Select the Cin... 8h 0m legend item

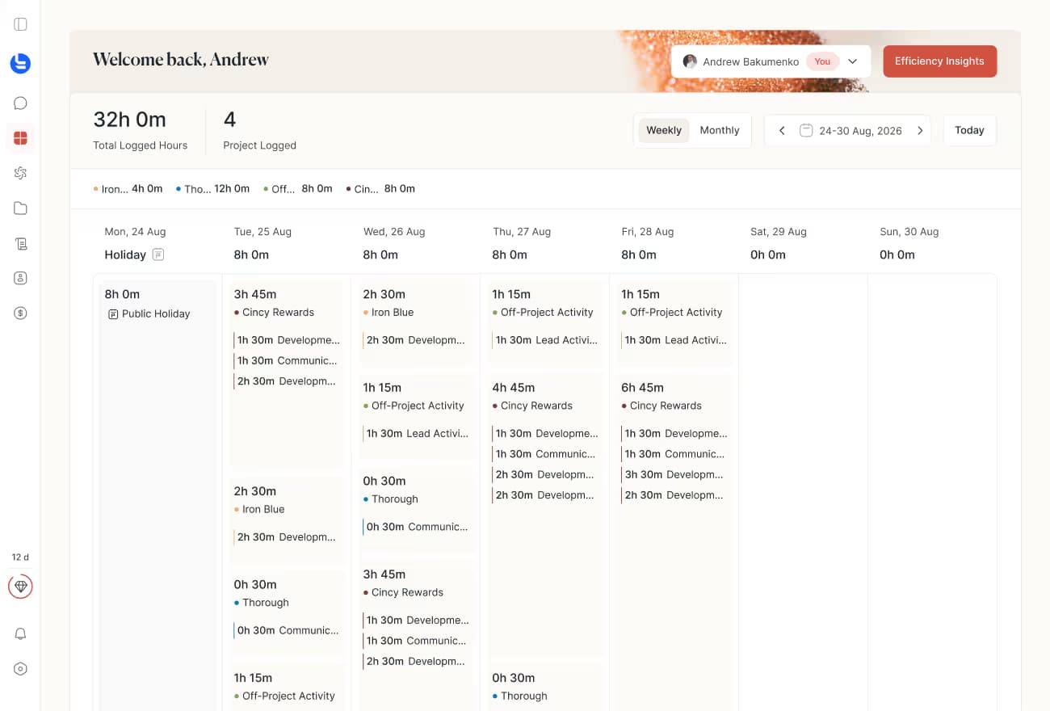click(x=380, y=189)
